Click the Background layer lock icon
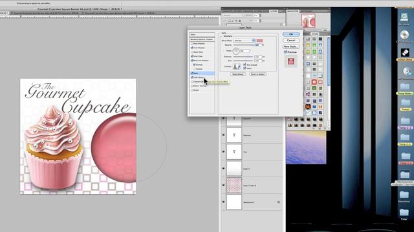Viewport: 414px width, 232px height. click(x=278, y=202)
